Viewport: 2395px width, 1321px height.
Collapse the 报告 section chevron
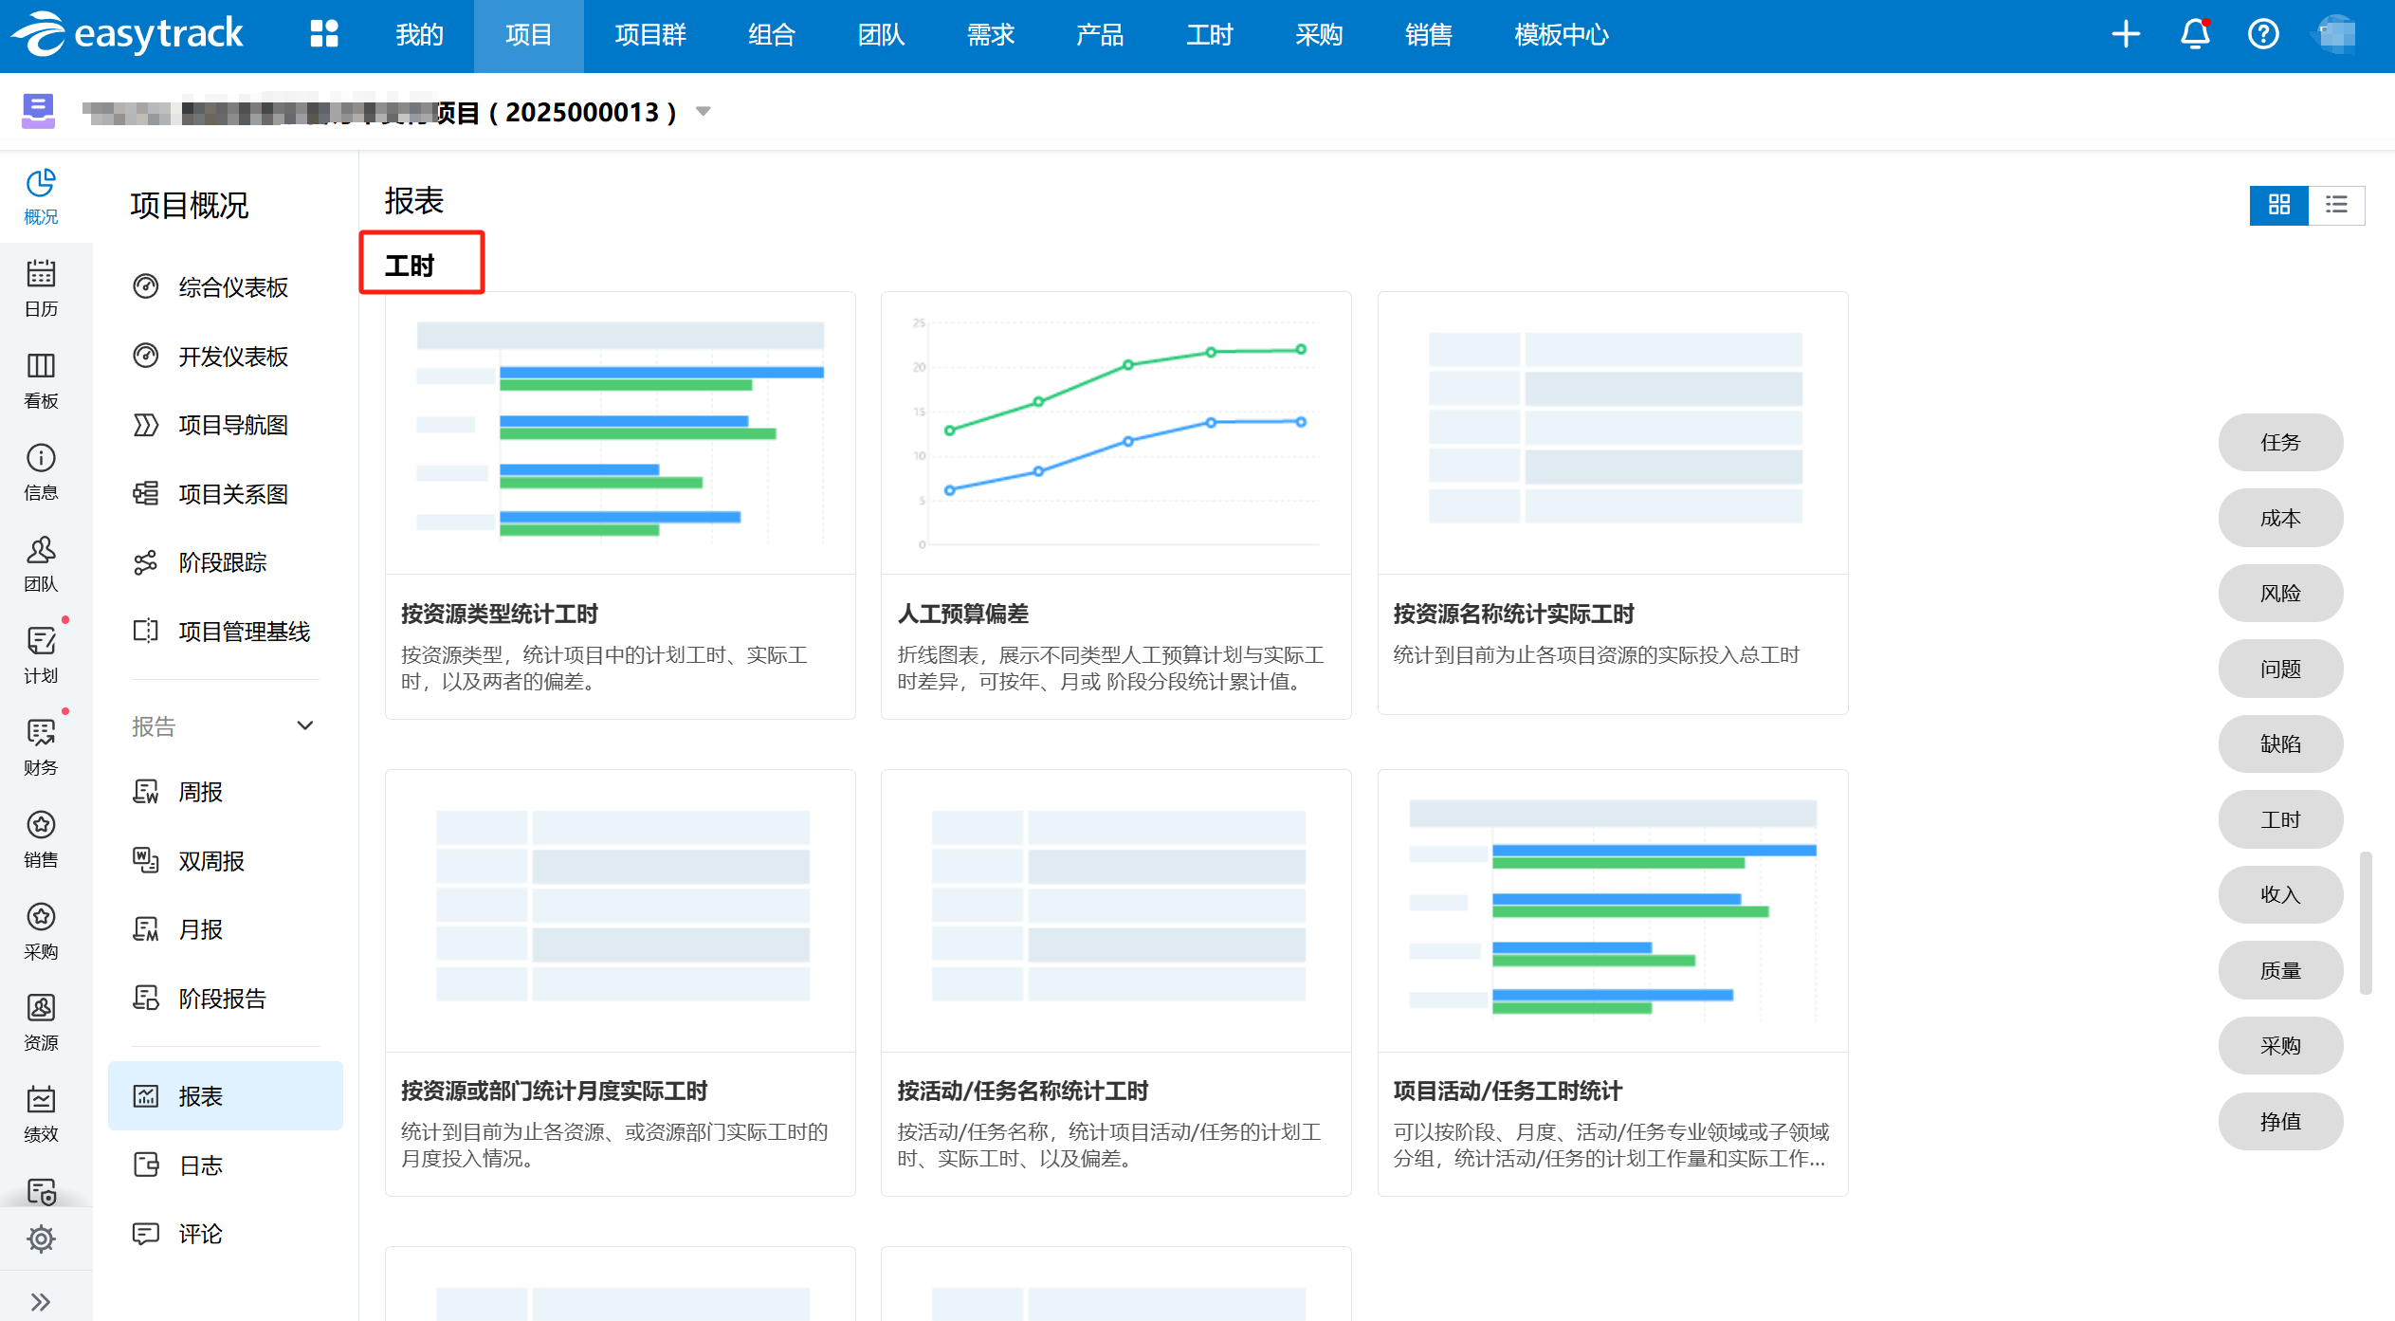304,726
